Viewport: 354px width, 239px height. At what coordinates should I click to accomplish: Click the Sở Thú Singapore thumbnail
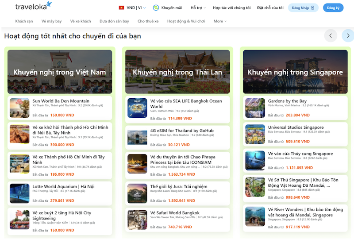coord(255,187)
